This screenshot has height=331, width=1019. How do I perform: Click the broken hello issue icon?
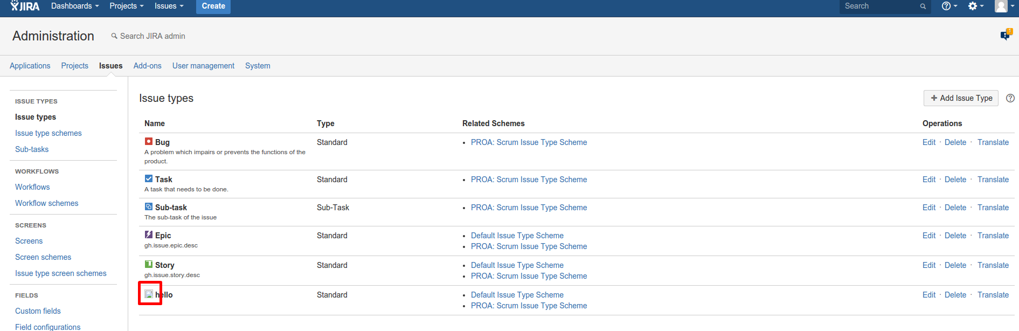[x=149, y=294]
